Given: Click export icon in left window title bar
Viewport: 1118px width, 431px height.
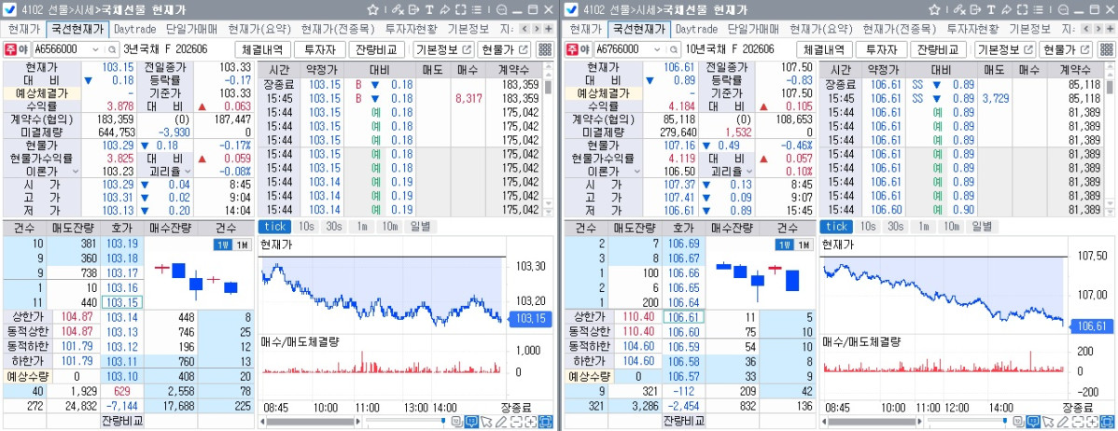Looking at the screenshot, I should 414,10.
